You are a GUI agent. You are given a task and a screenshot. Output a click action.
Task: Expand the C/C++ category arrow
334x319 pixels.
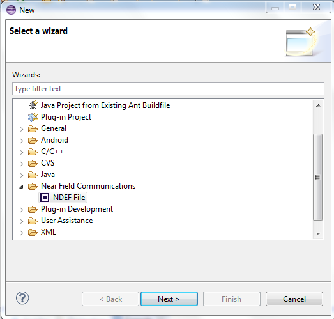(x=21, y=152)
